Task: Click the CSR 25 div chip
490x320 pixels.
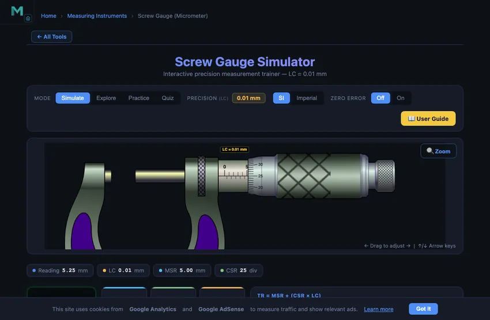Action: 239,271
